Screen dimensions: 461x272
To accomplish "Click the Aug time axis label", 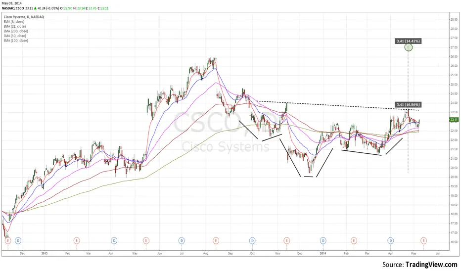I will pyautogui.click(x=205, y=253).
